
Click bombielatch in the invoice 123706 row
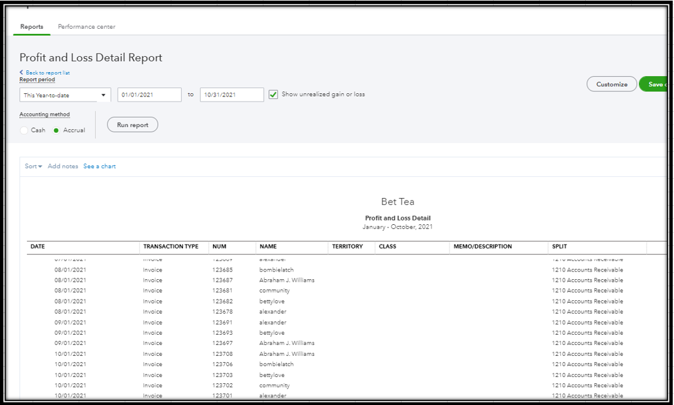click(276, 364)
